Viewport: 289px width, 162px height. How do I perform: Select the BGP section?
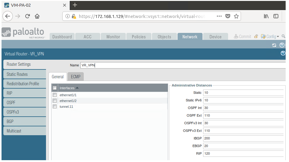[x=10, y=121]
